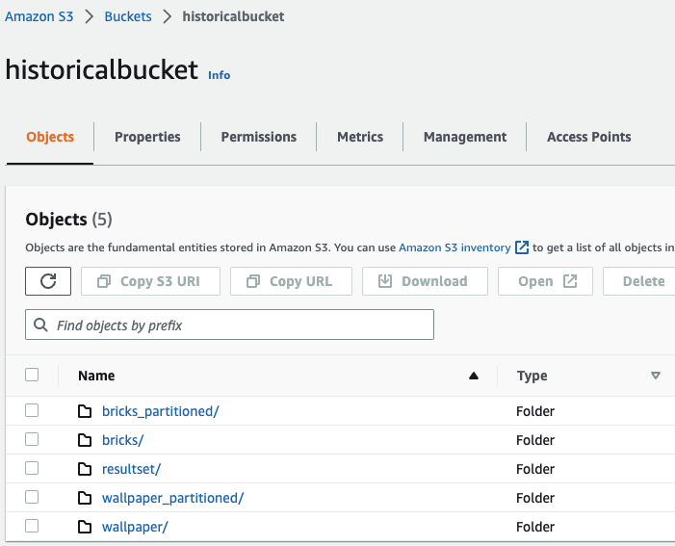Click the external link icon beside Amazon S3 inventory
Screen dimensions: 675x546
522,247
